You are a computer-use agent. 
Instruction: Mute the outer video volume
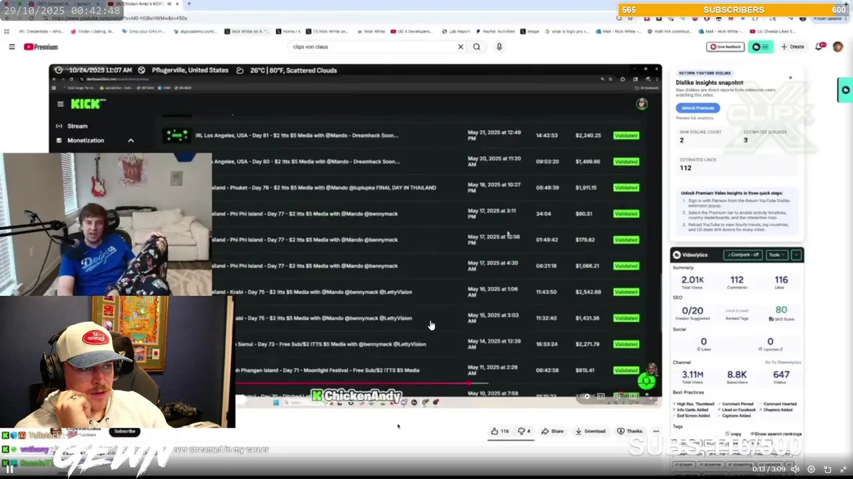[x=795, y=469]
